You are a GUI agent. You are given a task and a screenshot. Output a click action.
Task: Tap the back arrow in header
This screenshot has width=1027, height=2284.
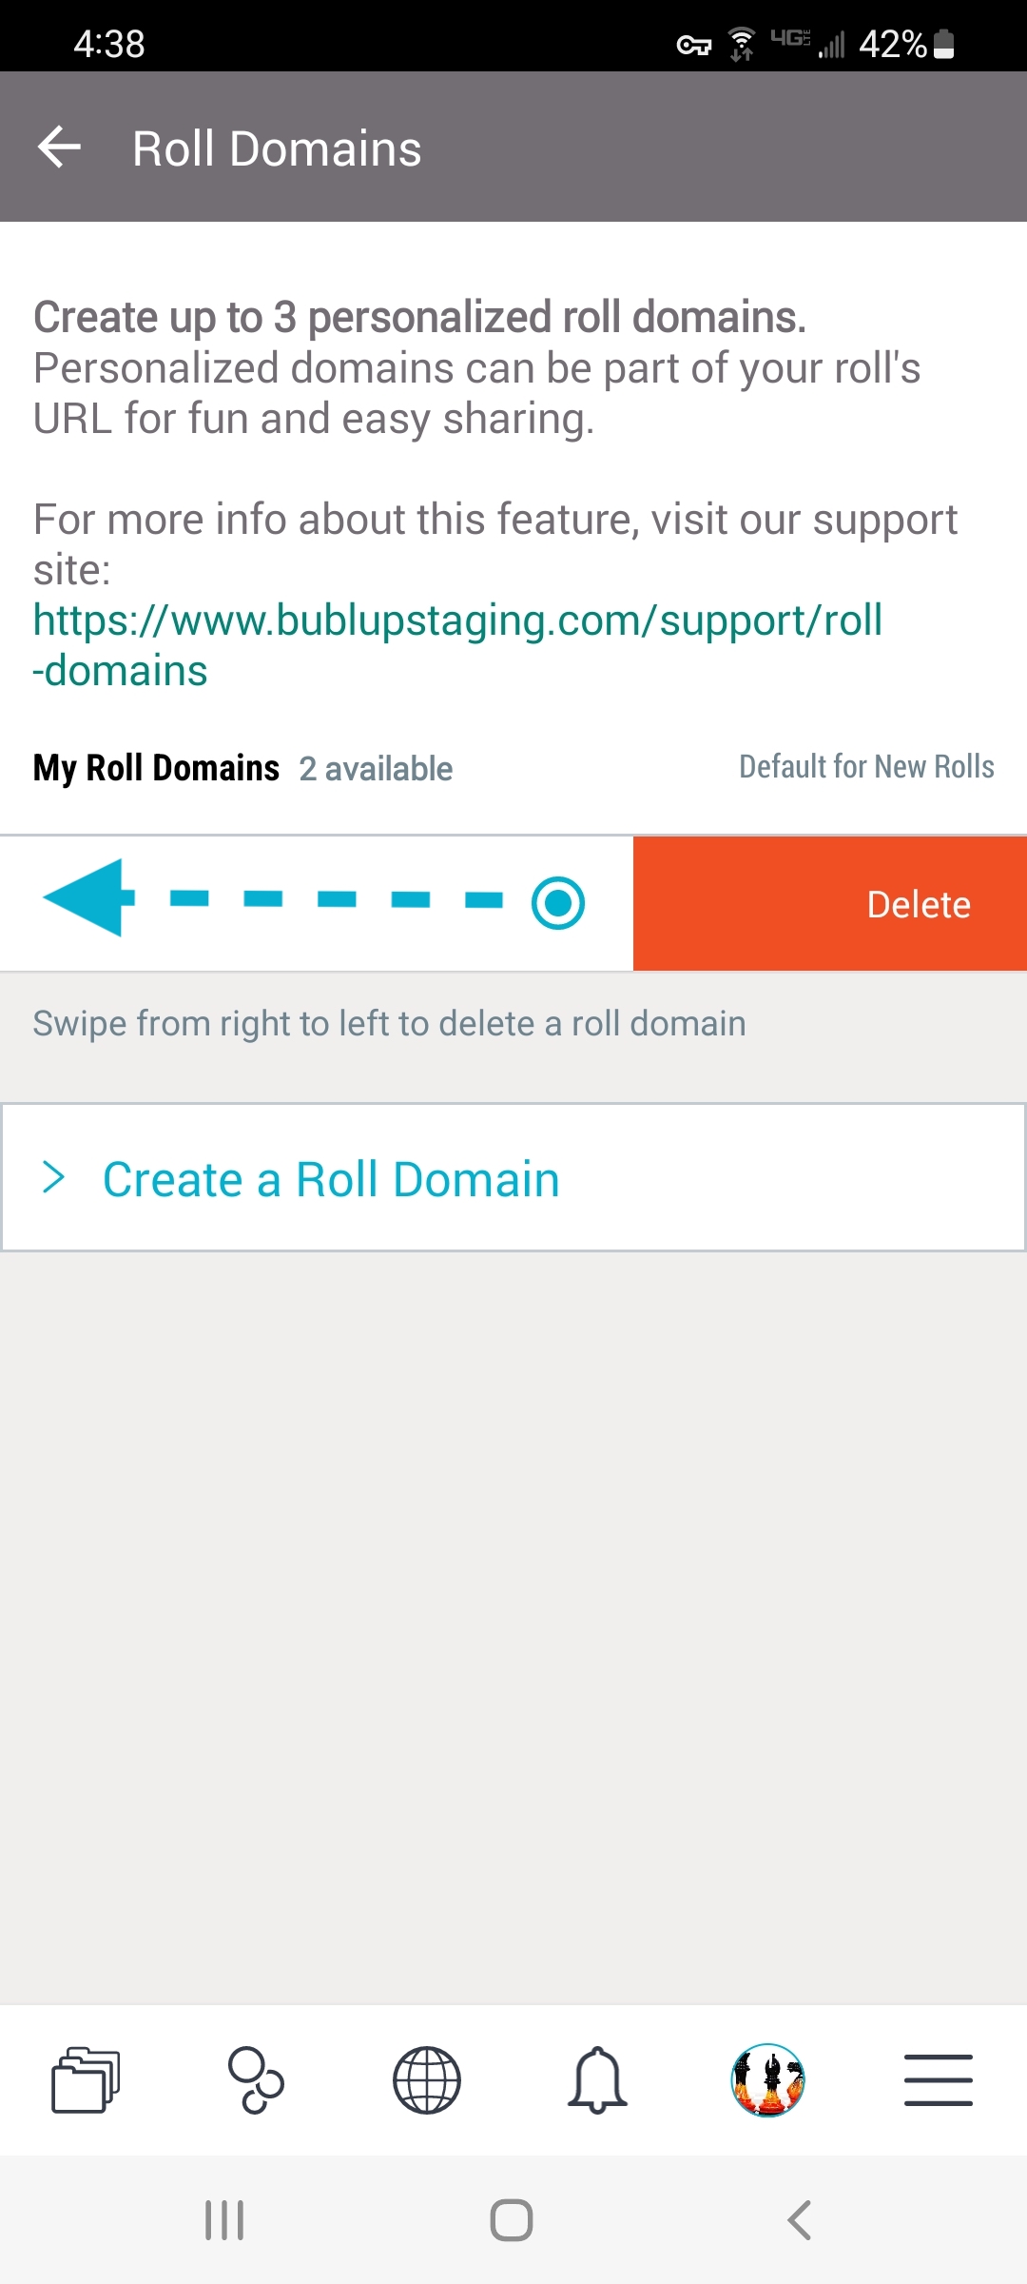[x=59, y=148]
